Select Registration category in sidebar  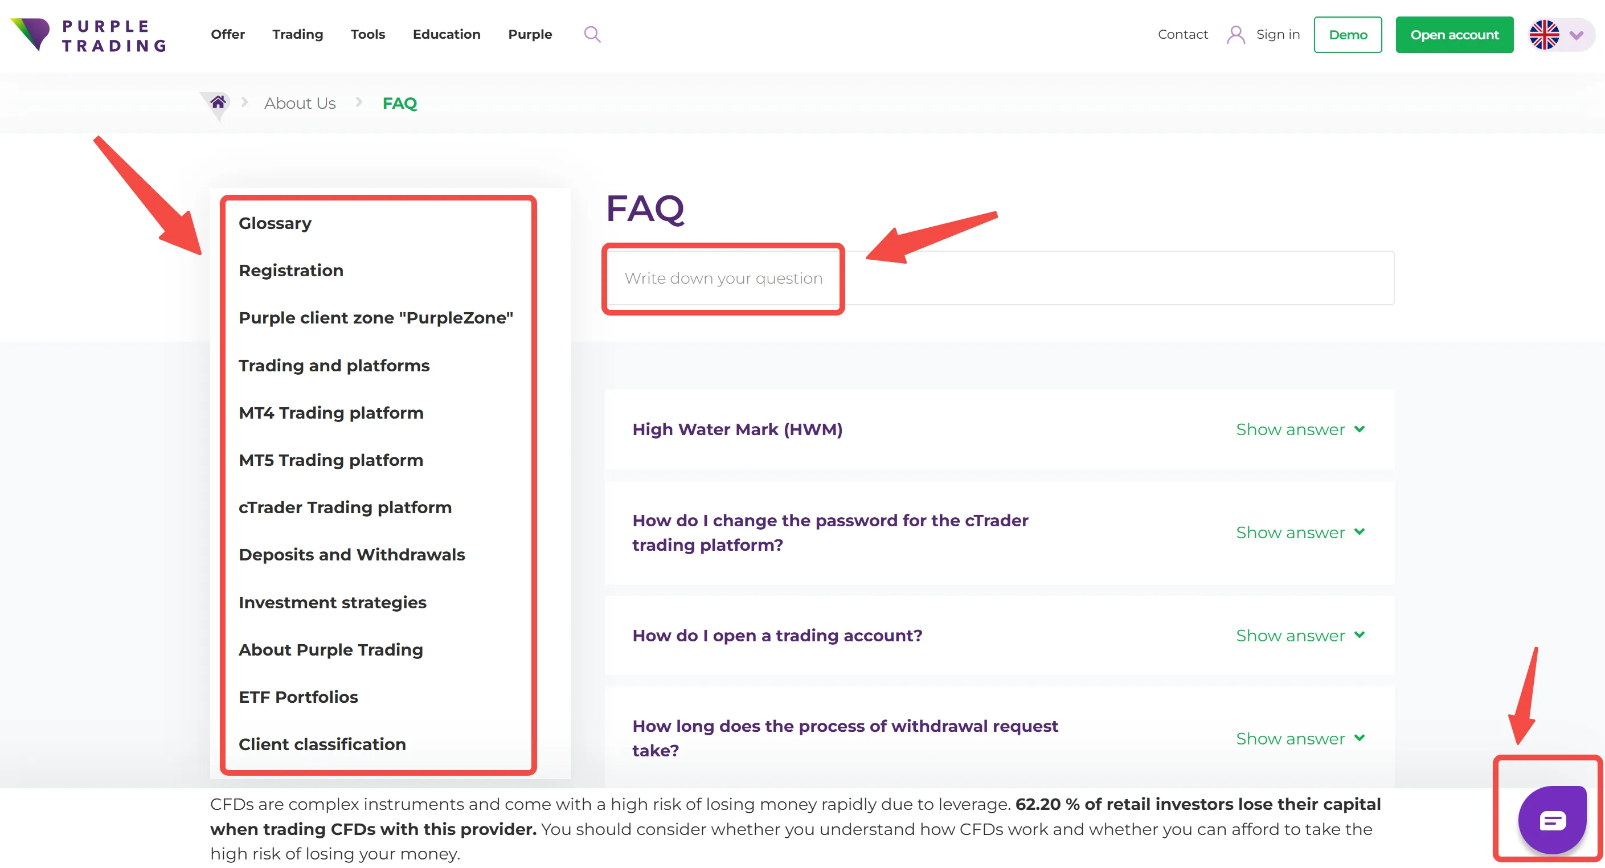[291, 271]
